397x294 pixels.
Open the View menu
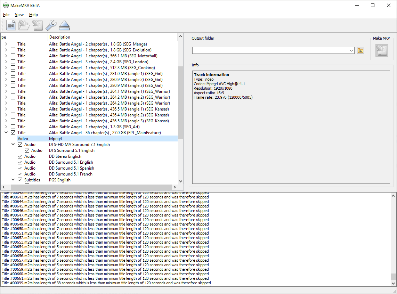click(19, 15)
